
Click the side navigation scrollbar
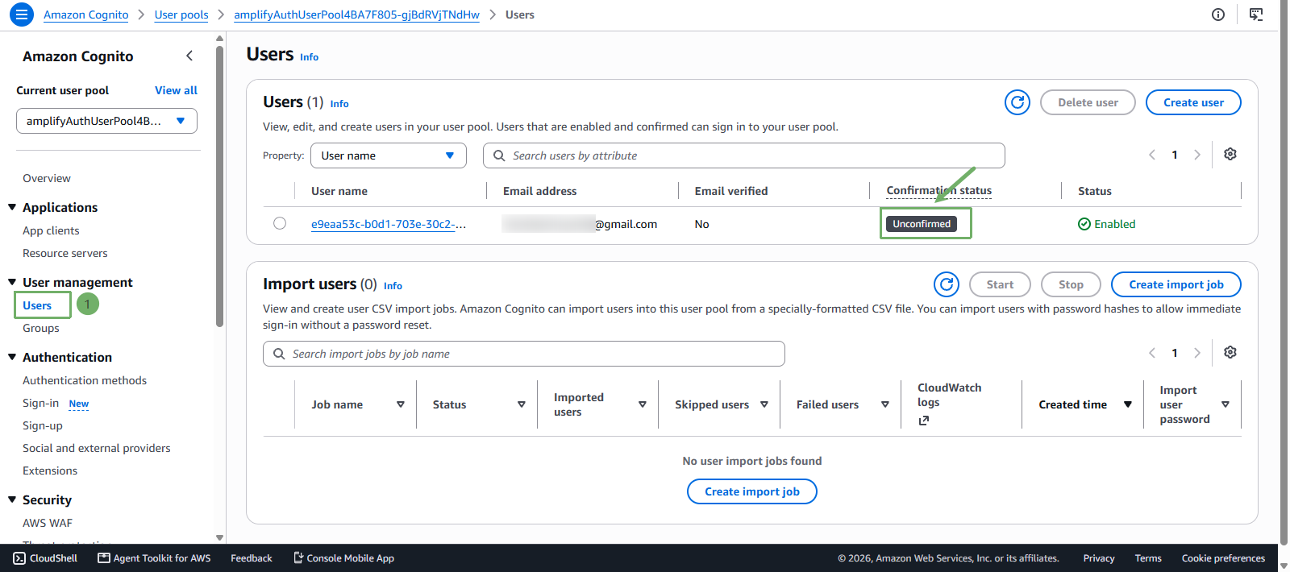(x=219, y=185)
